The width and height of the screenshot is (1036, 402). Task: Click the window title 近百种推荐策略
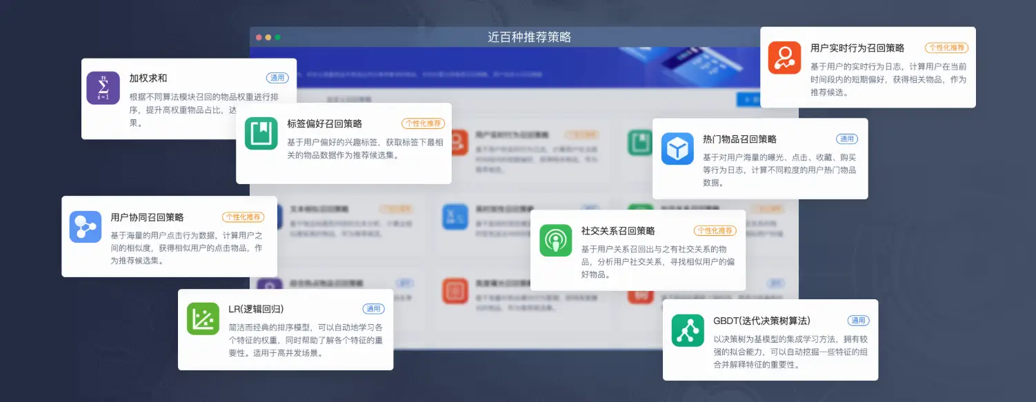click(x=529, y=37)
